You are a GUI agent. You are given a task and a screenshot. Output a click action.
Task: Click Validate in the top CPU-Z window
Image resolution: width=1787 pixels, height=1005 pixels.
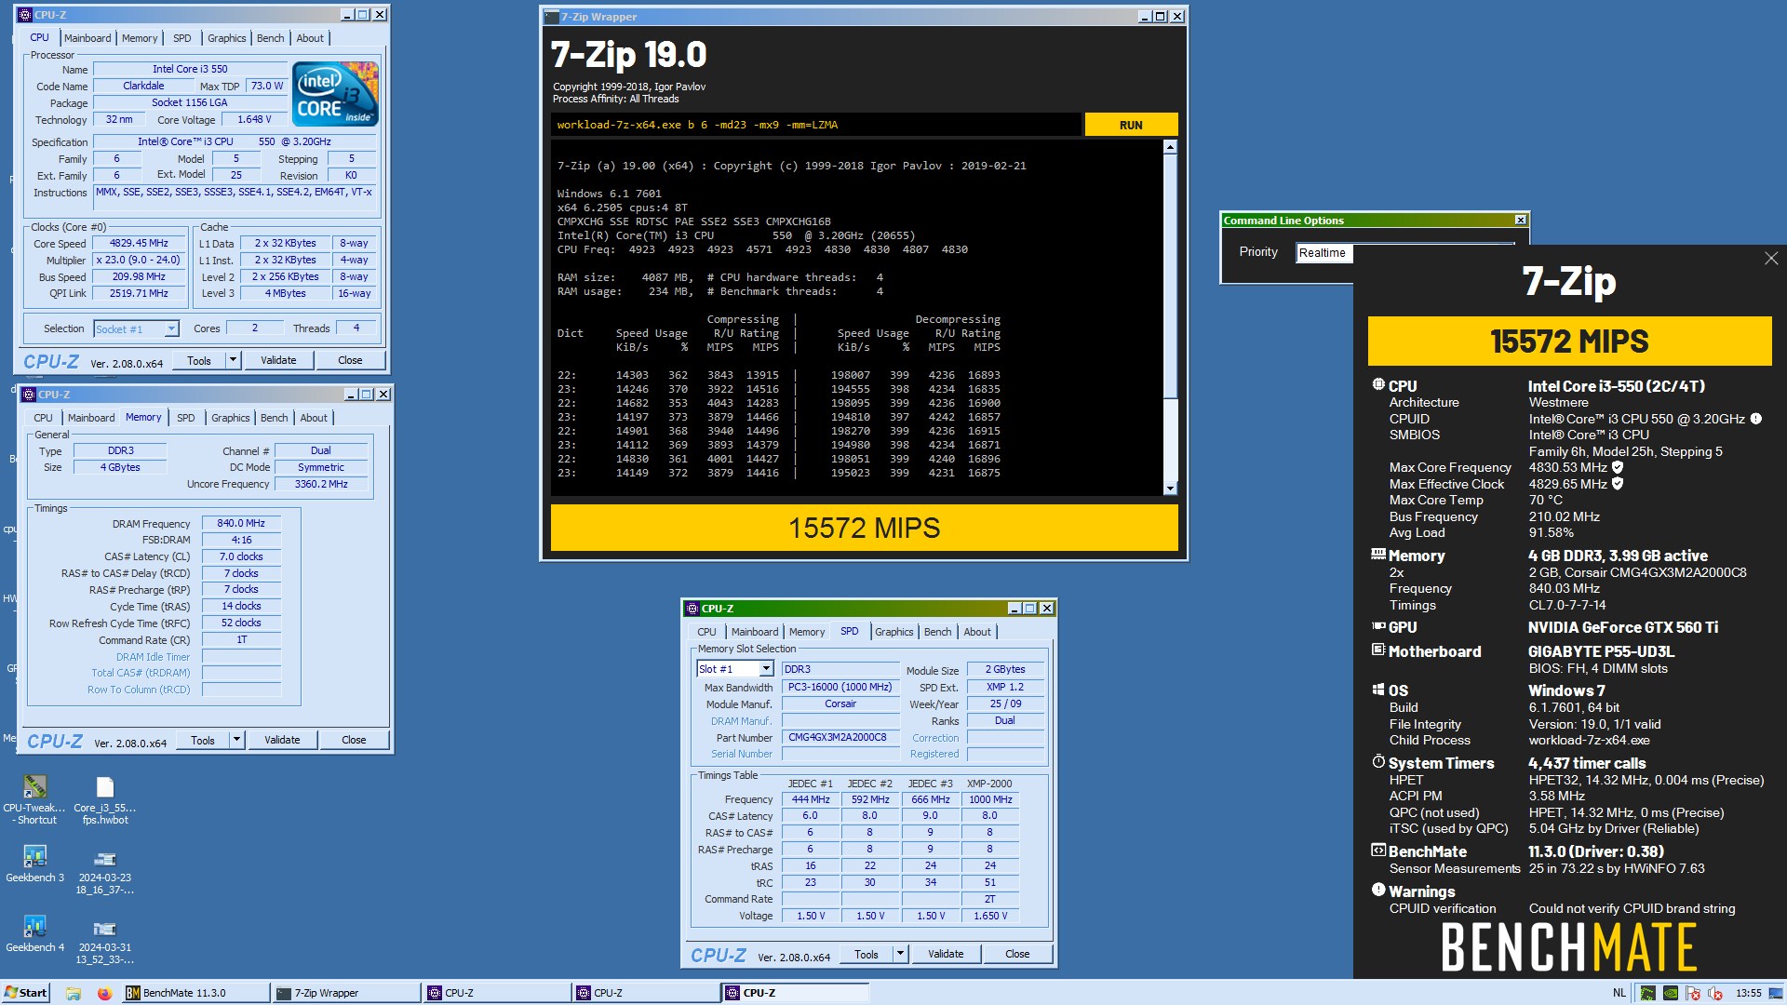pyautogui.click(x=278, y=360)
